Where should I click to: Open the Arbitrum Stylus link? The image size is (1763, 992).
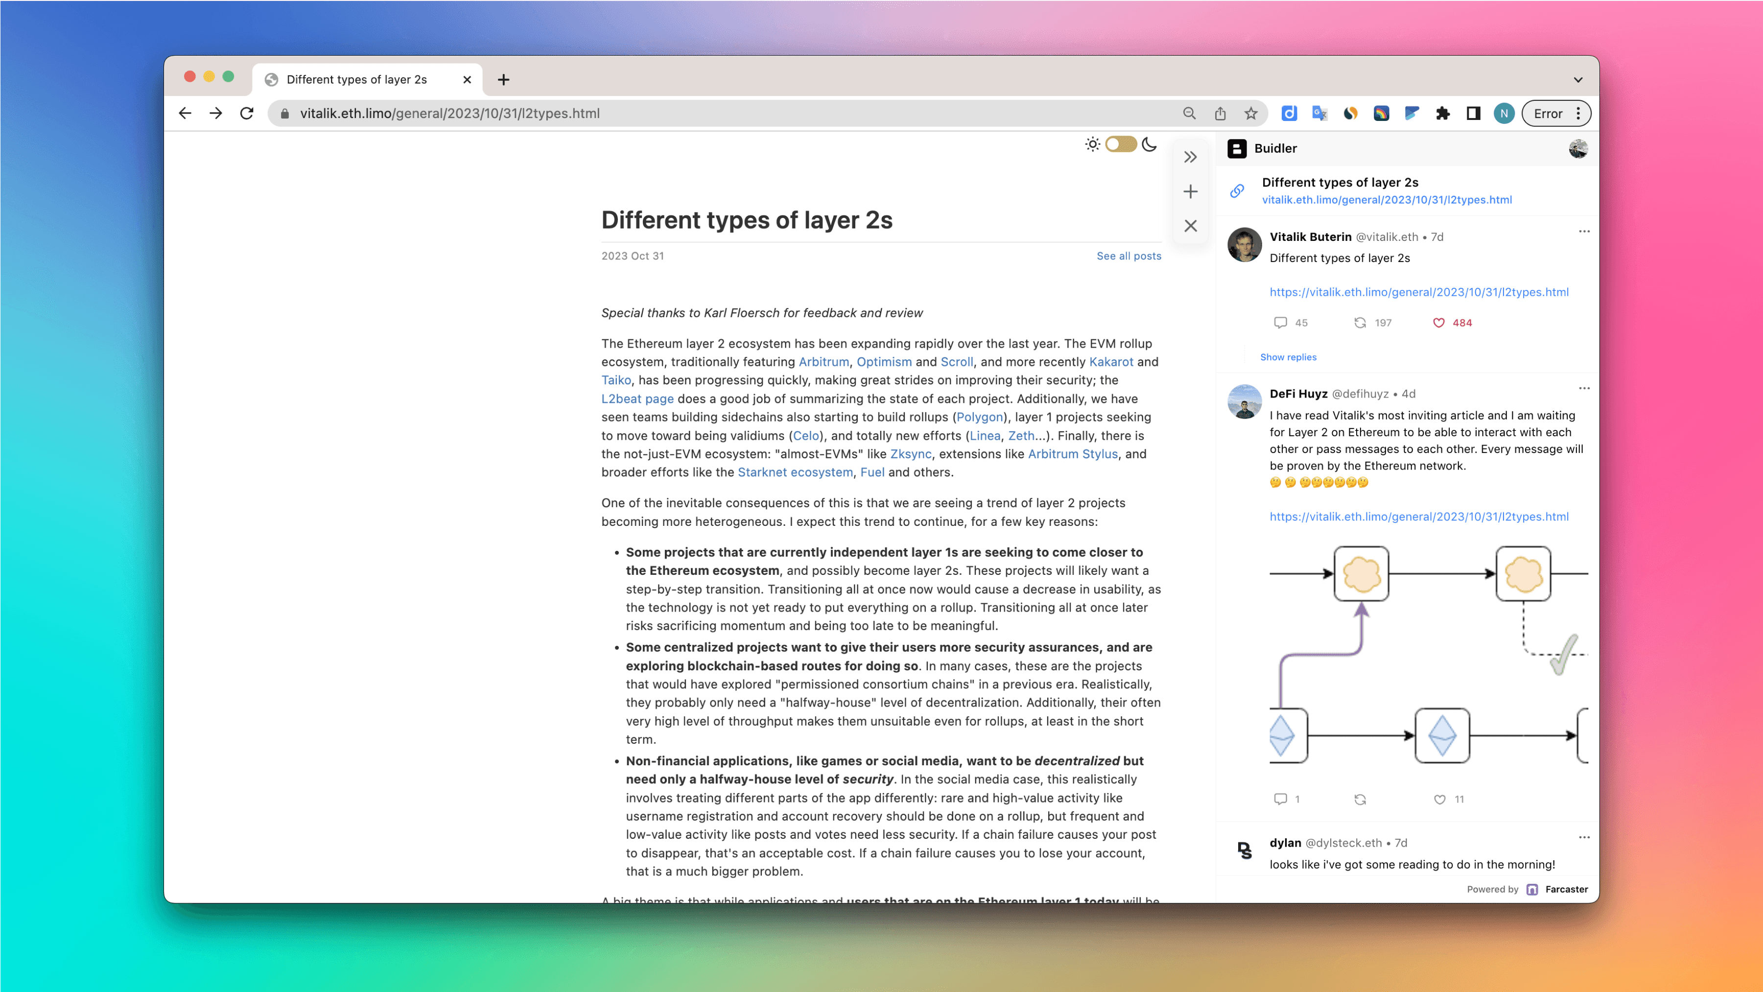pyautogui.click(x=1073, y=454)
